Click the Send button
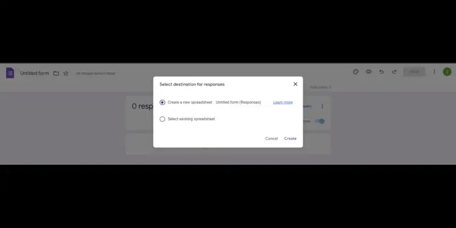 click(414, 72)
